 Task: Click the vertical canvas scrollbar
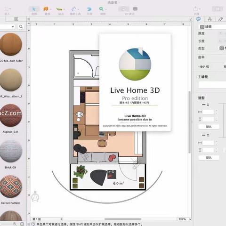[x=190, y=122]
